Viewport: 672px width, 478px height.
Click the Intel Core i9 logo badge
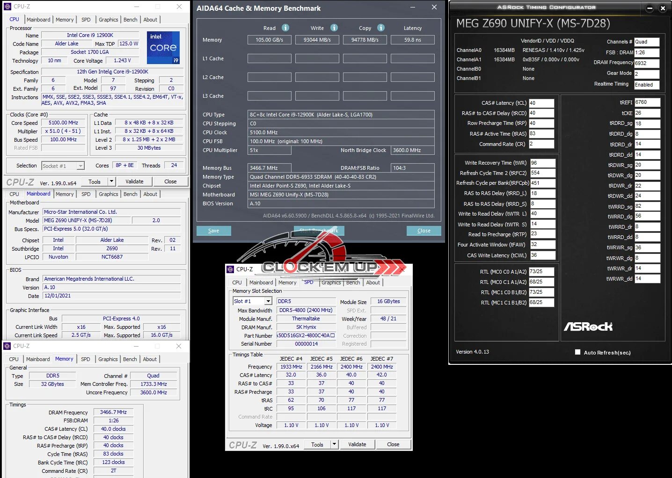163,48
